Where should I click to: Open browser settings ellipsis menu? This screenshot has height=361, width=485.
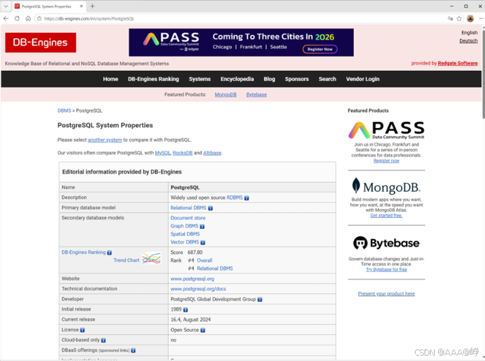pos(481,18)
